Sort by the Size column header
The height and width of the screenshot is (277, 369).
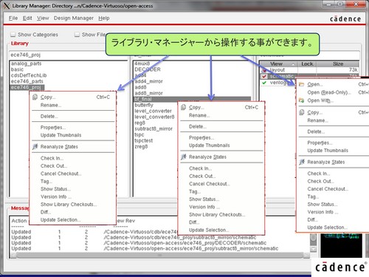(338, 64)
